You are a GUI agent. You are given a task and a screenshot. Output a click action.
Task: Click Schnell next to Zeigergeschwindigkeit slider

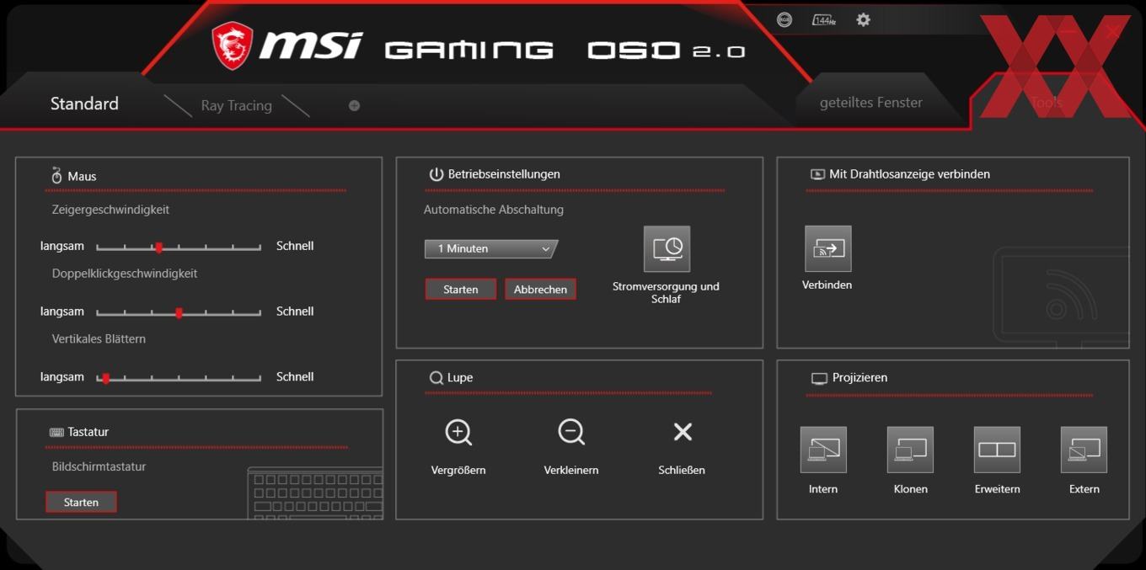point(295,246)
